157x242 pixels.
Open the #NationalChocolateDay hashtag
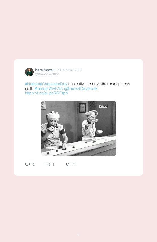46,84
